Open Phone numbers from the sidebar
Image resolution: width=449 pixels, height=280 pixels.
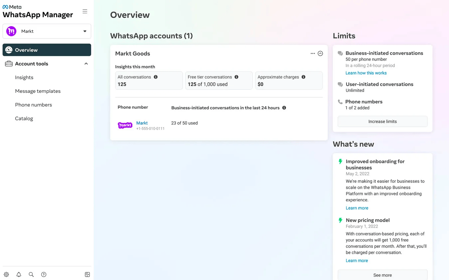point(33,105)
